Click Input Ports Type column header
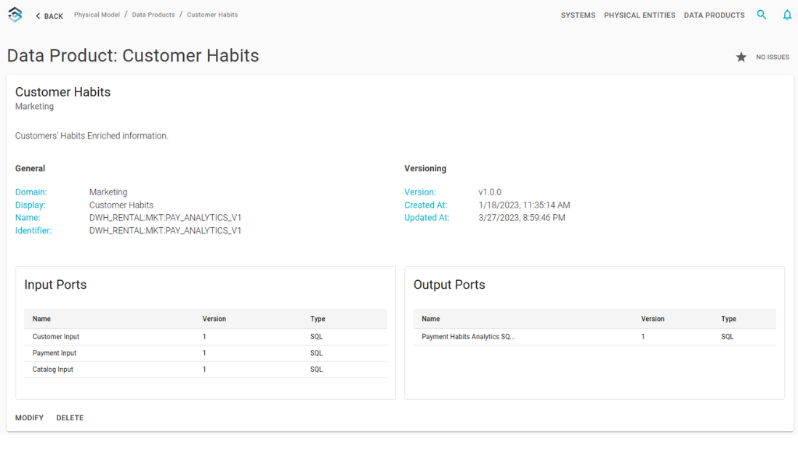The image size is (798, 453). 318,319
